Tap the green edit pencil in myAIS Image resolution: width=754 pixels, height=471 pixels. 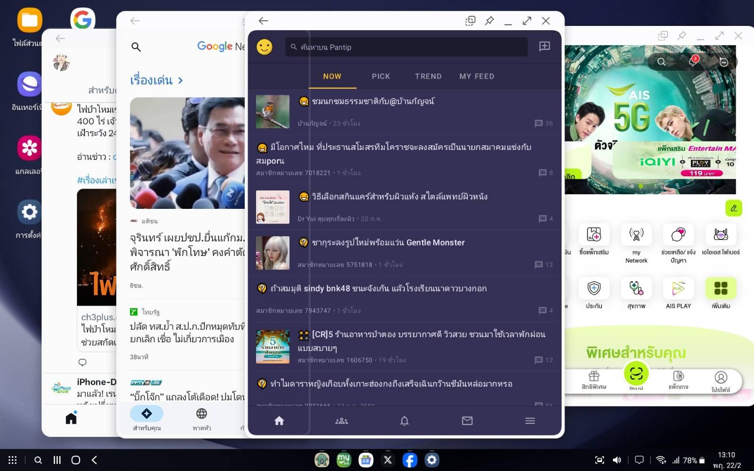[734, 208]
